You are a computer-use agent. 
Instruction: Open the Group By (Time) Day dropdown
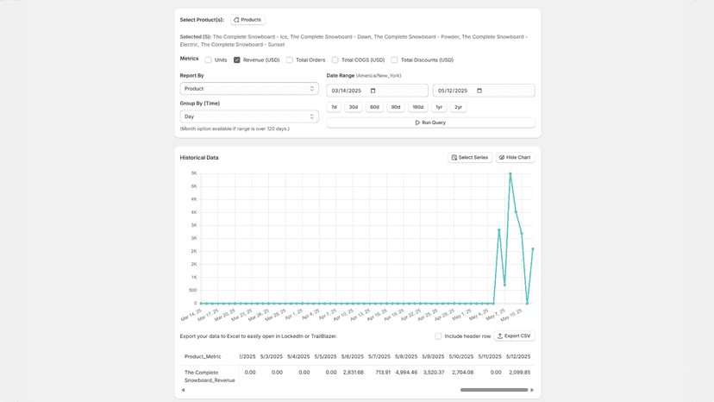click(249, 116)
